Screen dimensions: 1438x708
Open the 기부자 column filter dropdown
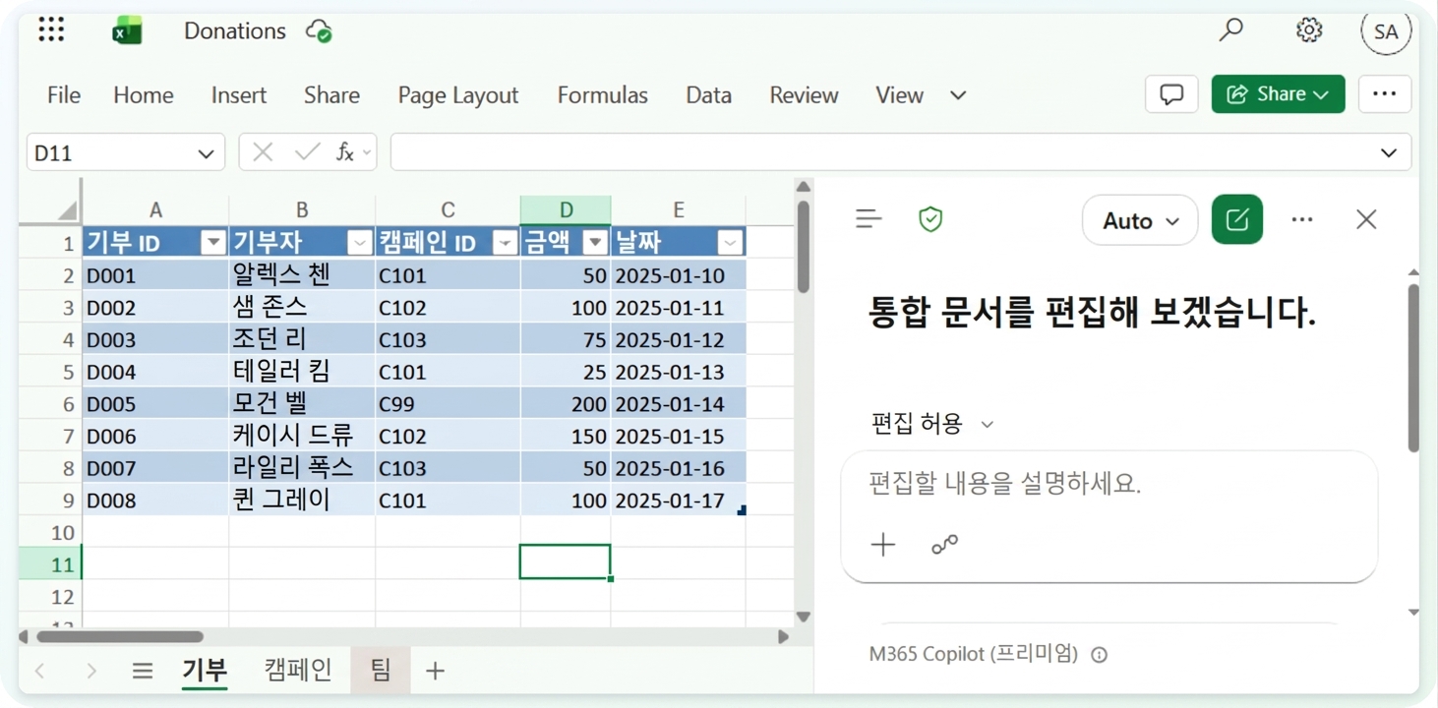(360, 243)
